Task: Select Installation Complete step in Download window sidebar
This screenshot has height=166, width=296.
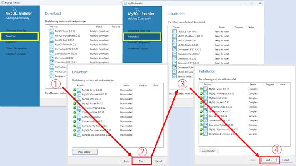Action: pyautogui.click(x=16, y=54)
